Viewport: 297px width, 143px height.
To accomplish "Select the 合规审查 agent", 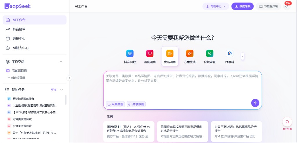I will coord(210,56).
